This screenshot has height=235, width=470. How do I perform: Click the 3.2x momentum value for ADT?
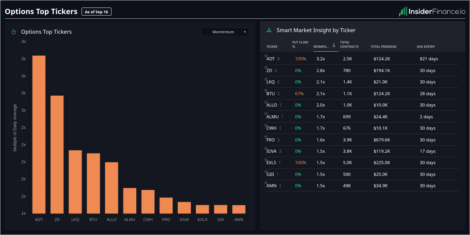321,59
